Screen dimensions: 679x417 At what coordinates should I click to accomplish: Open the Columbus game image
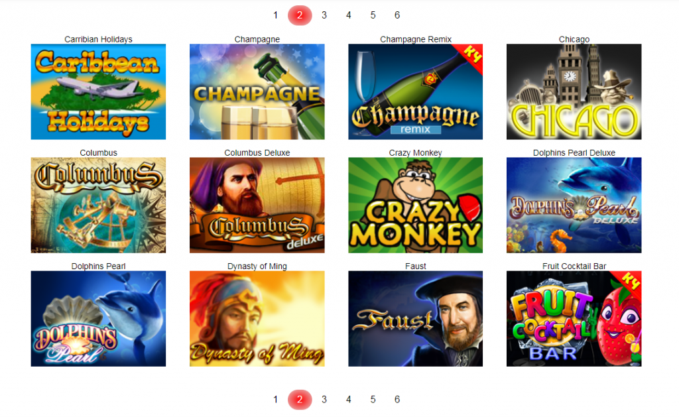pyautogui.click(x=98, y=205)
